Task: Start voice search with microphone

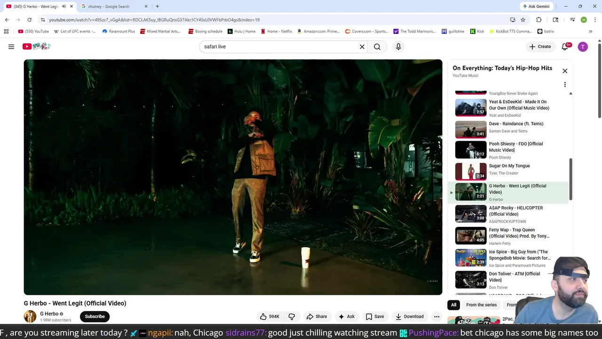Action: 398,47
